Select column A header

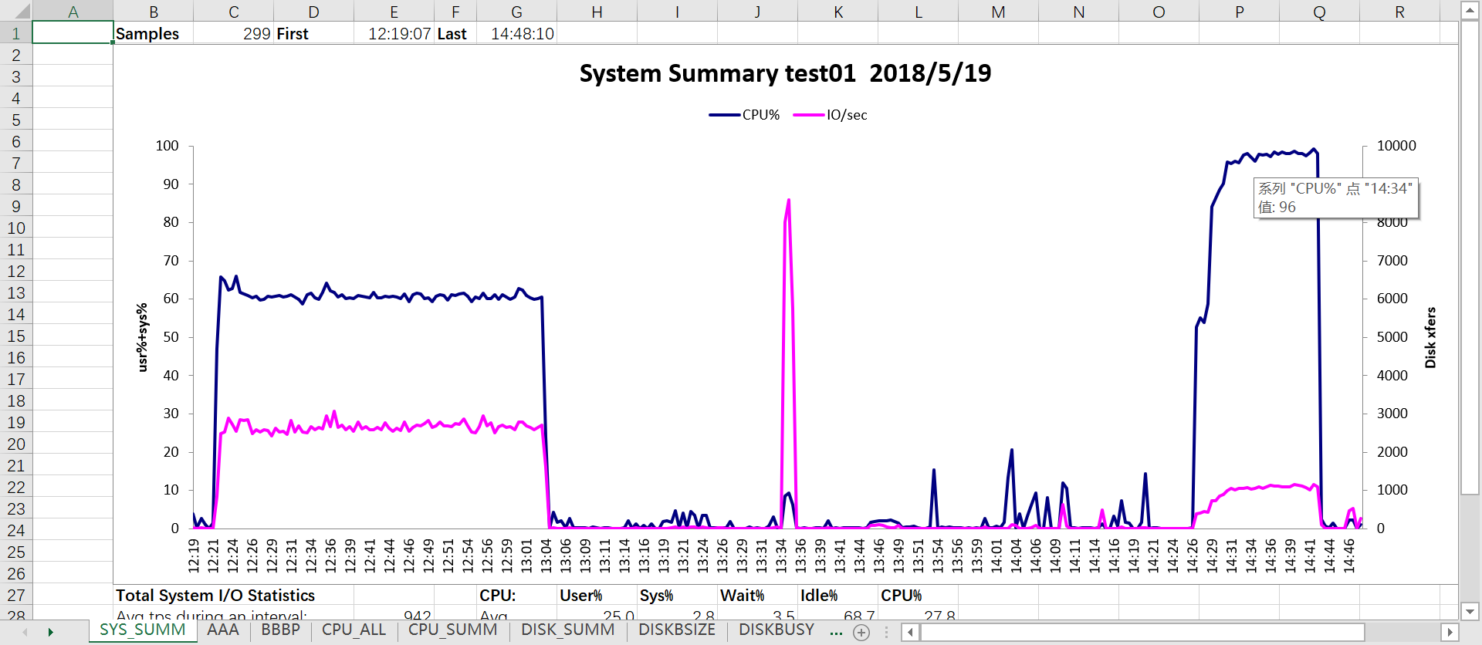click(x=73, y=12)
